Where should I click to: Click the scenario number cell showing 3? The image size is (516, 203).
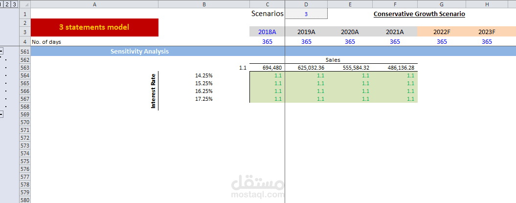pos(306,14)
